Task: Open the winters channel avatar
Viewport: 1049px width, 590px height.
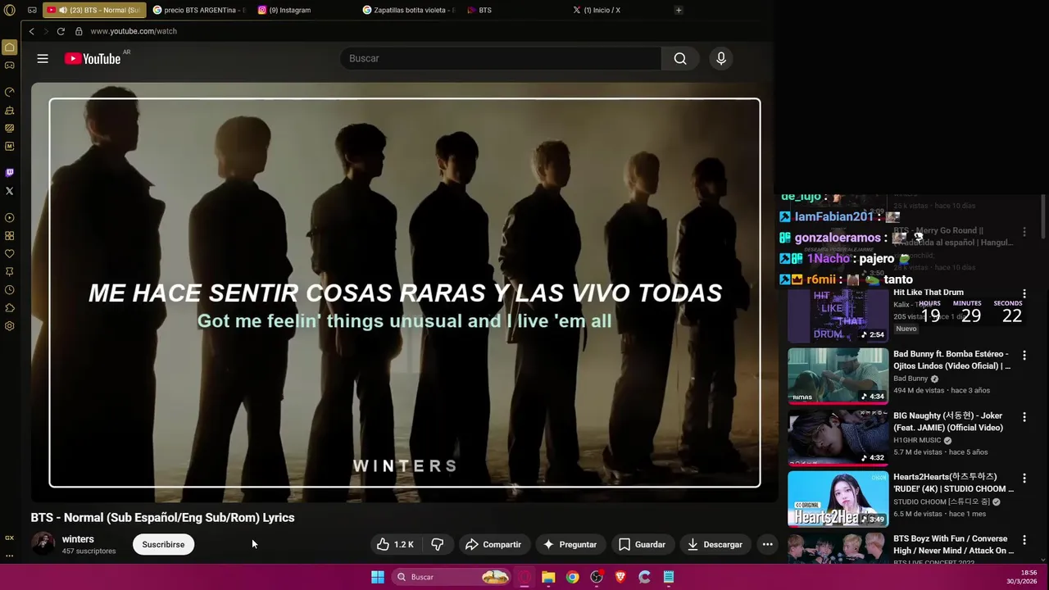Action: tap(43, 544)
